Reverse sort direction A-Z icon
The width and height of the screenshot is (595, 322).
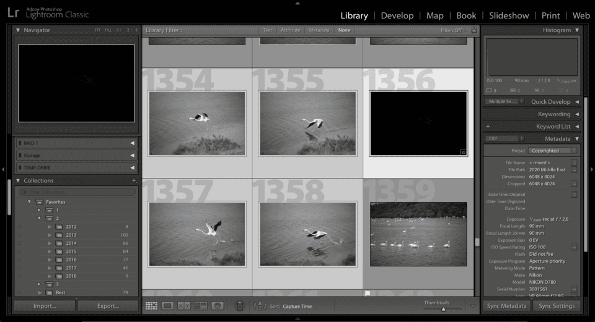pyautogui.click(x=260, y=306)
